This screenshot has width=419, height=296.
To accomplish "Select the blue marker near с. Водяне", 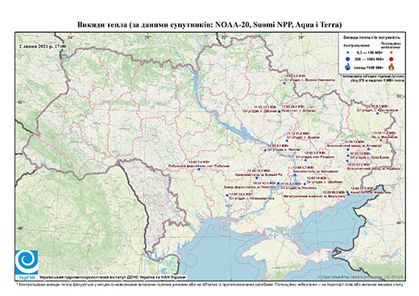I will (x=287, y=141).
